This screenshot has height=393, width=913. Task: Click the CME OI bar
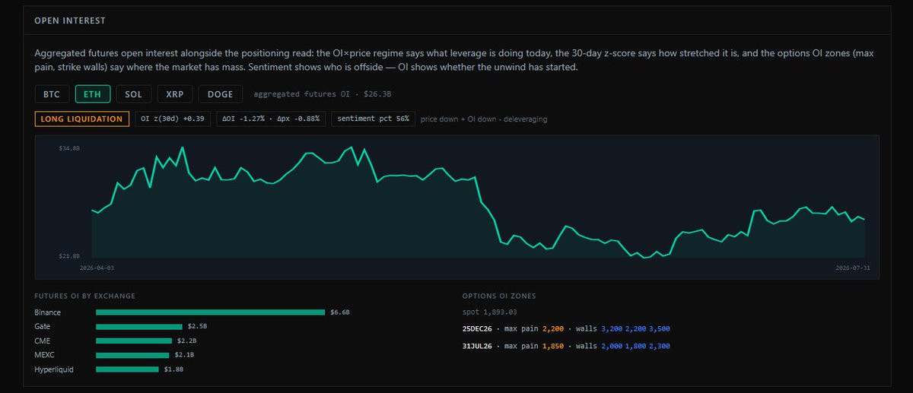coord(134,341)
